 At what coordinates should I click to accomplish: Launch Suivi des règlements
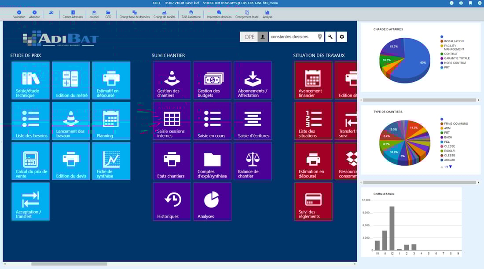pyautogui.click(x=313, y=201)
